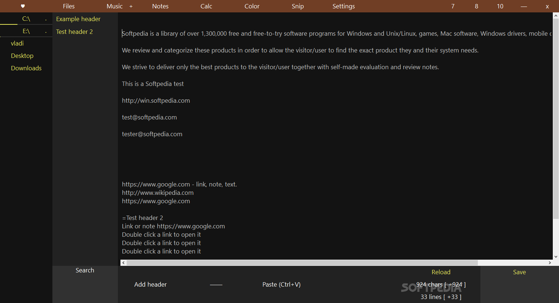Open the vladi folder
Screen dimensions: 559x303
point(17,43)
